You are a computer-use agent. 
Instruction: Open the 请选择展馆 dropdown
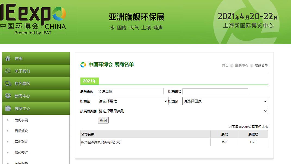(x=133, y=101)
